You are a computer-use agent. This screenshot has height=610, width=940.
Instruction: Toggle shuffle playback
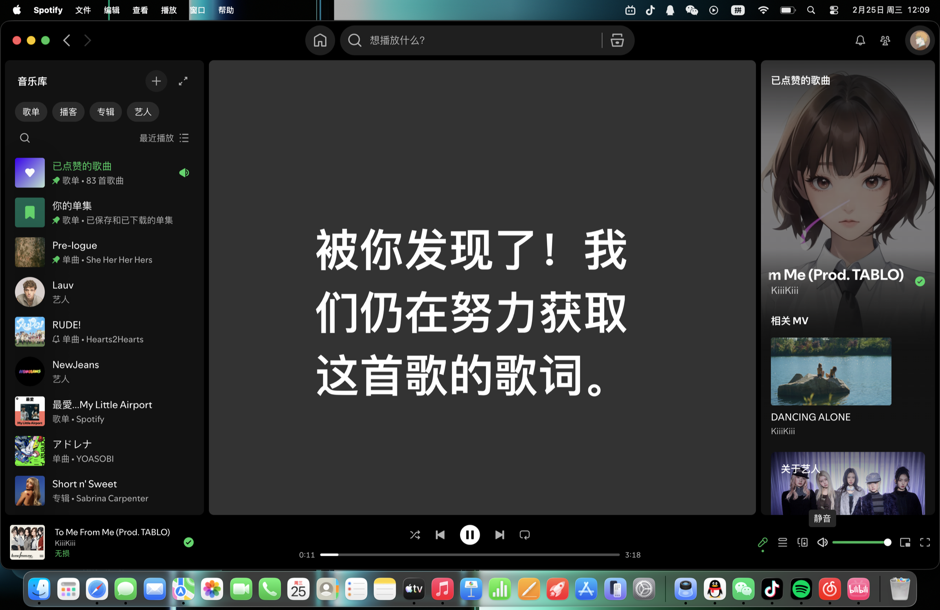pyautogui.click(x=415, y=535)
